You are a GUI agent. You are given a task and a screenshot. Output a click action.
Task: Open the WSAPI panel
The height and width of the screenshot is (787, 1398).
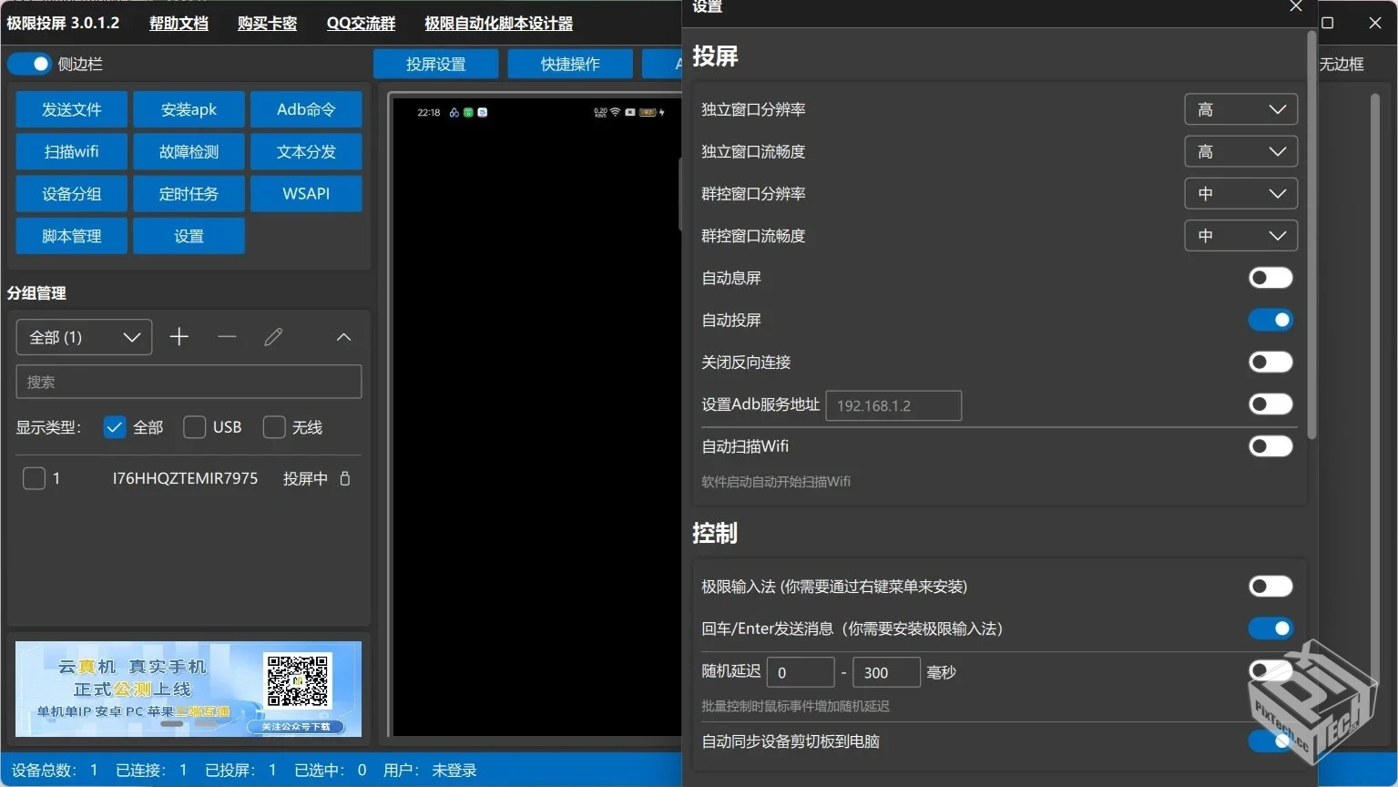tap(306, 193)
